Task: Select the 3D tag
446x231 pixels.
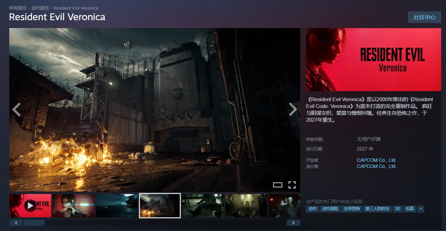Action: (x=398, y=208)
